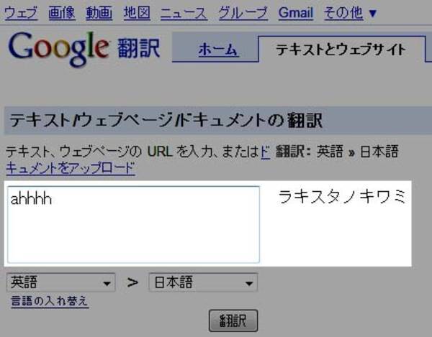432x337 pixels.
Task: Open the 画像 link in top navigation
Action: (x=62, y=13)
